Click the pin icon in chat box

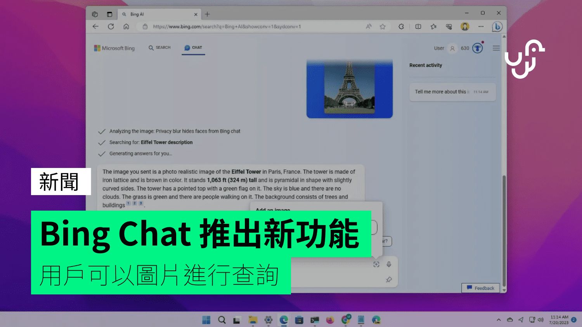point(389,280)
